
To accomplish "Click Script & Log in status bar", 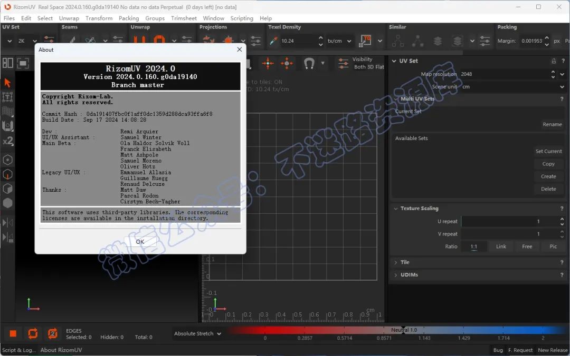I will (x=19, y=350).
